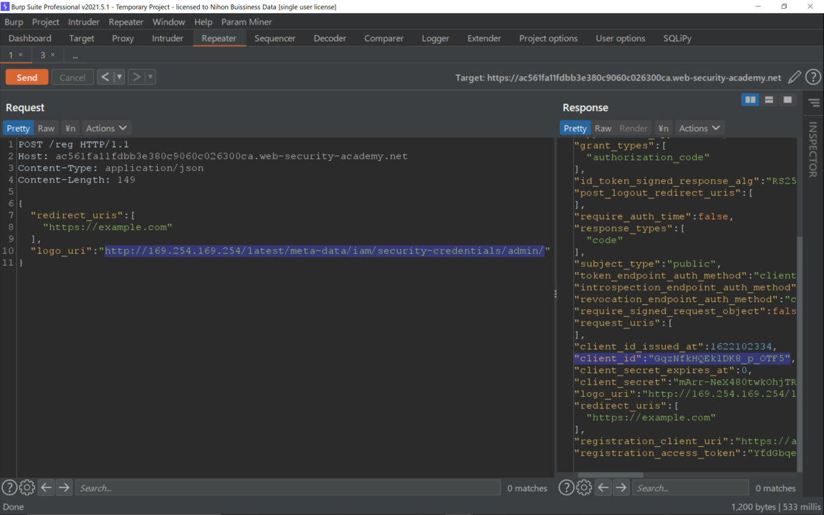Switch to the Logger tab
The width and height of the screenshot is (824, 515).
coord(435,38)
